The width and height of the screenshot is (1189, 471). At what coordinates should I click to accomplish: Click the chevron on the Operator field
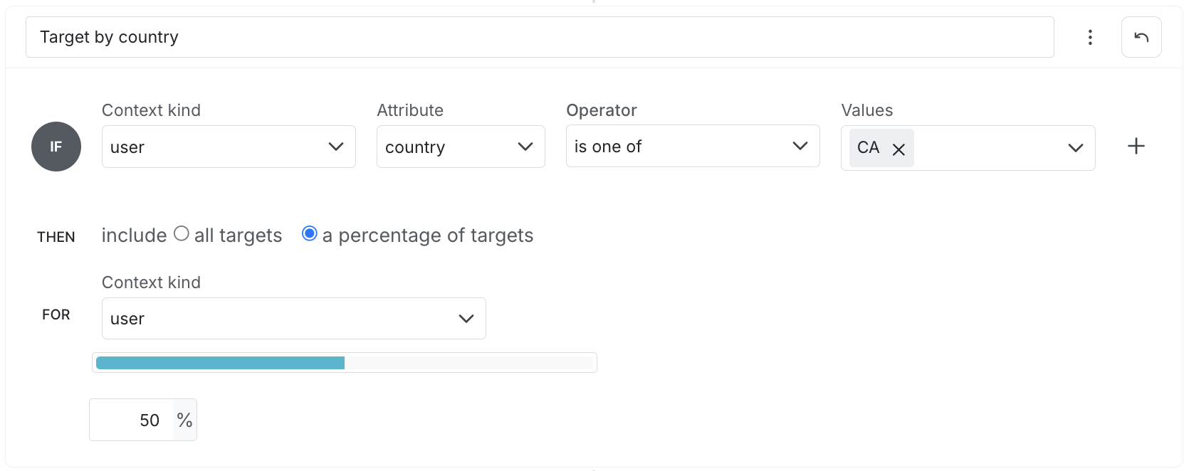[x=799, y=146]
